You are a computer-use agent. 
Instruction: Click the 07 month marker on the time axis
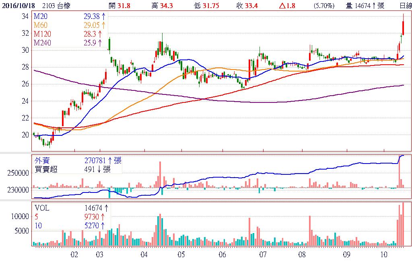[x=263, y=255]
